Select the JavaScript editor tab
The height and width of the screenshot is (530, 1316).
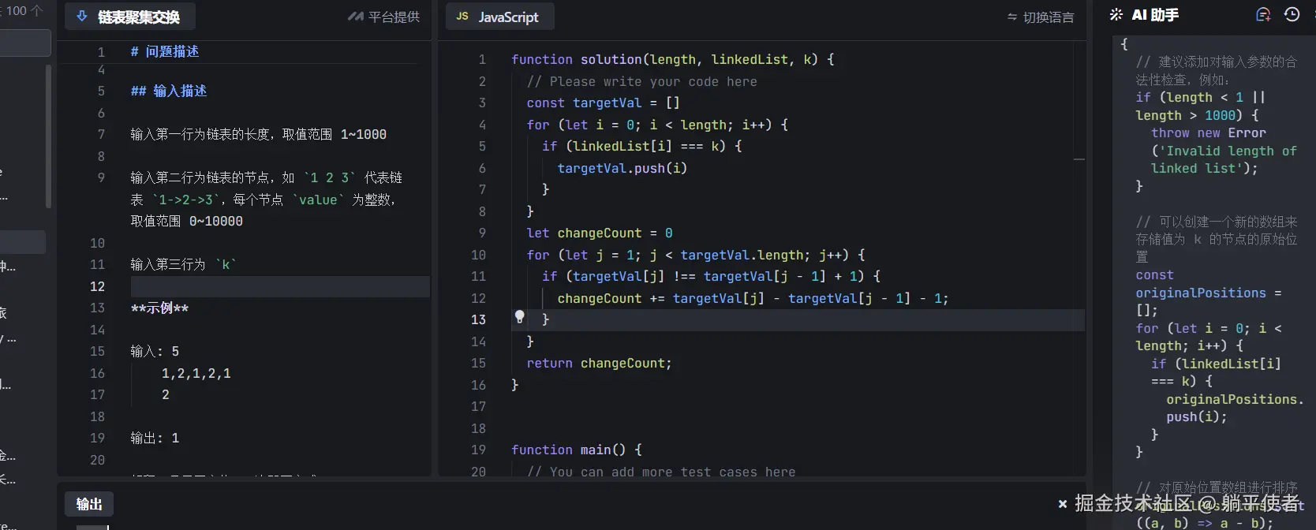pyautogui.click(x=508, y=17)
